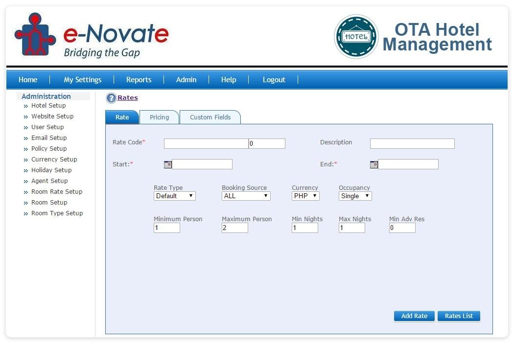514x345 pixels.
Task: Click inside the Description input field
Action: (x=412, y=143)
